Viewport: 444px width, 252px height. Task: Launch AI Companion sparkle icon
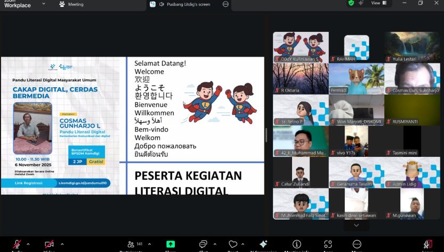point(263,244)
